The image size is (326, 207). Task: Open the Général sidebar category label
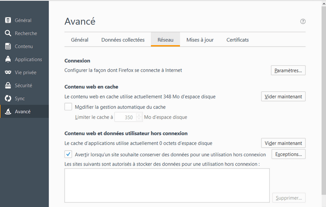[x=23, y=21]
